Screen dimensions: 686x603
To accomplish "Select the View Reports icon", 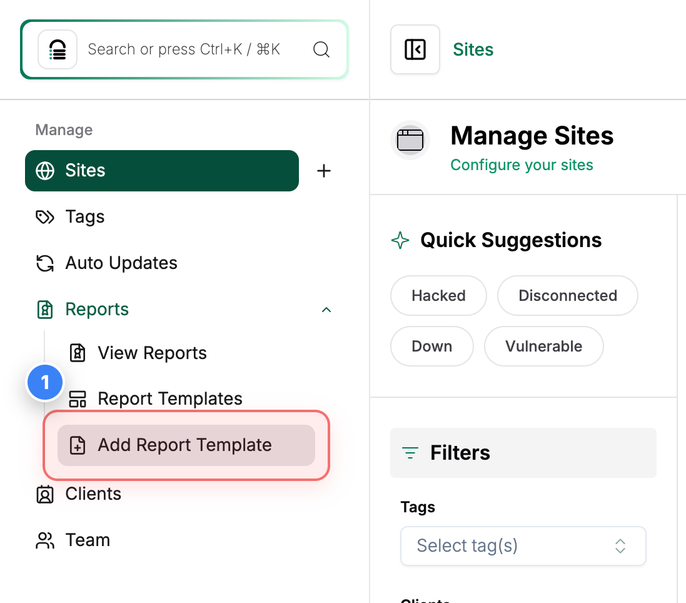I will click(78, 353).
